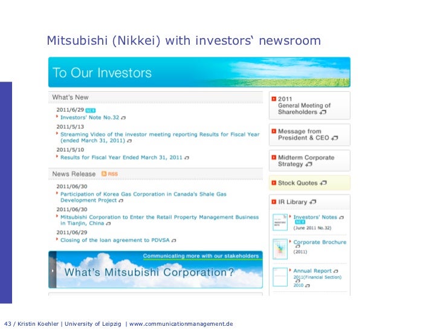Image resolution: width=440 pixels, height=330 pixels.
Task: Click the What's Mitsubishi Corporation? banner
Action: [155, 270]
